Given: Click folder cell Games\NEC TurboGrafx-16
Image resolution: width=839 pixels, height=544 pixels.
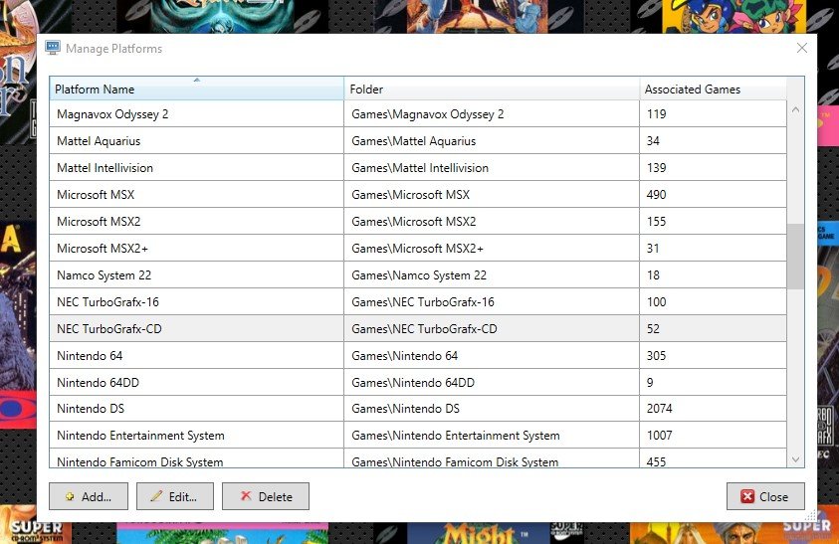Looking at the screenshot, I should coord(492,301).
